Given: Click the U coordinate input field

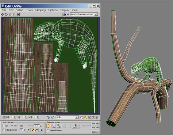Looking at the screenshot, I should [x=11, y=117].
